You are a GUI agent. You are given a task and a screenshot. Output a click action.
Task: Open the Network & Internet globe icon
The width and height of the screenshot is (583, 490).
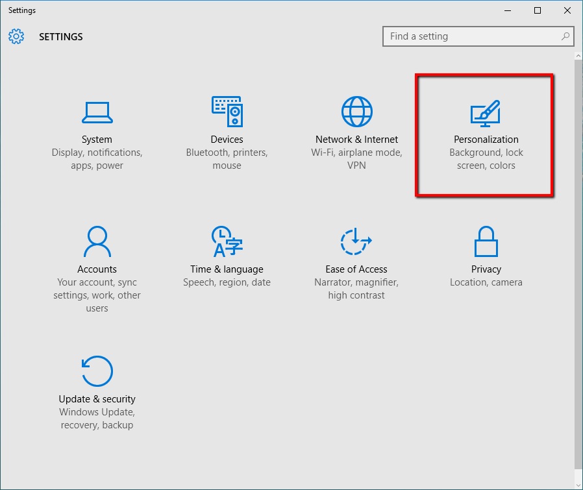pyautogui.click(x=356, y=112)
